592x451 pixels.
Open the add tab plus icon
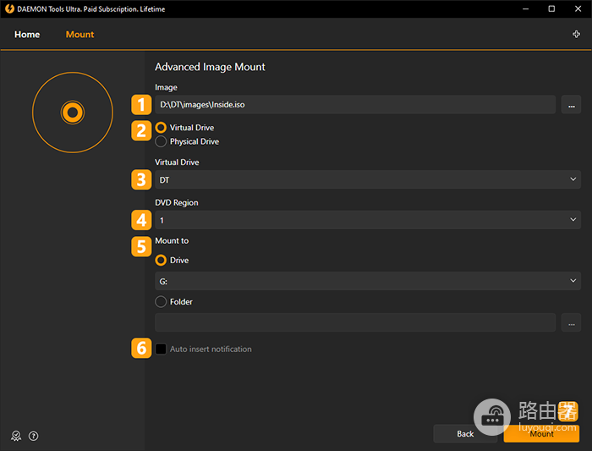point(576,35)
